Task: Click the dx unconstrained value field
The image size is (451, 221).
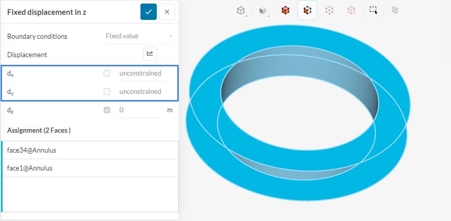Action: coord(140,73)
